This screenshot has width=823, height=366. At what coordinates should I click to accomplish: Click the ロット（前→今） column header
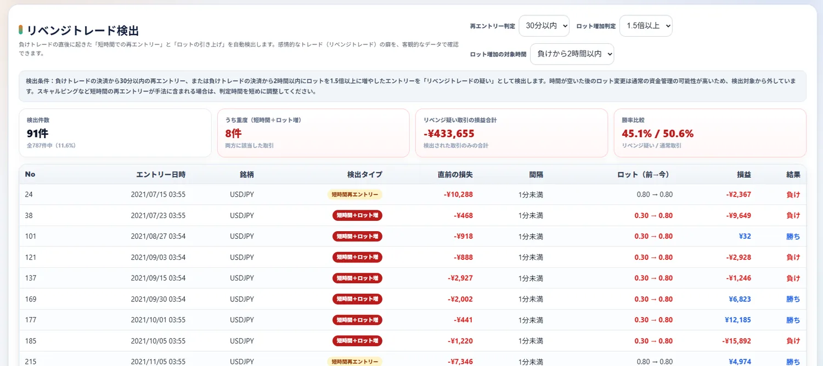(644, 174)
